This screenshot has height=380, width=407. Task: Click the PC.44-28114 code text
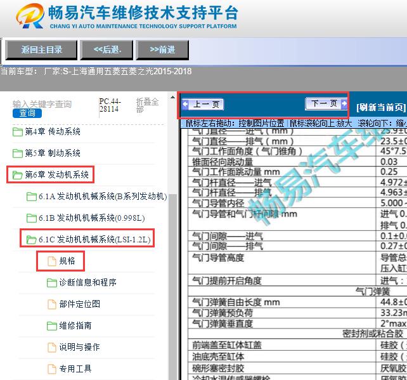[110, 105]
